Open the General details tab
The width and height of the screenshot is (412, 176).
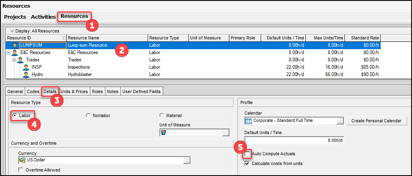15,92
